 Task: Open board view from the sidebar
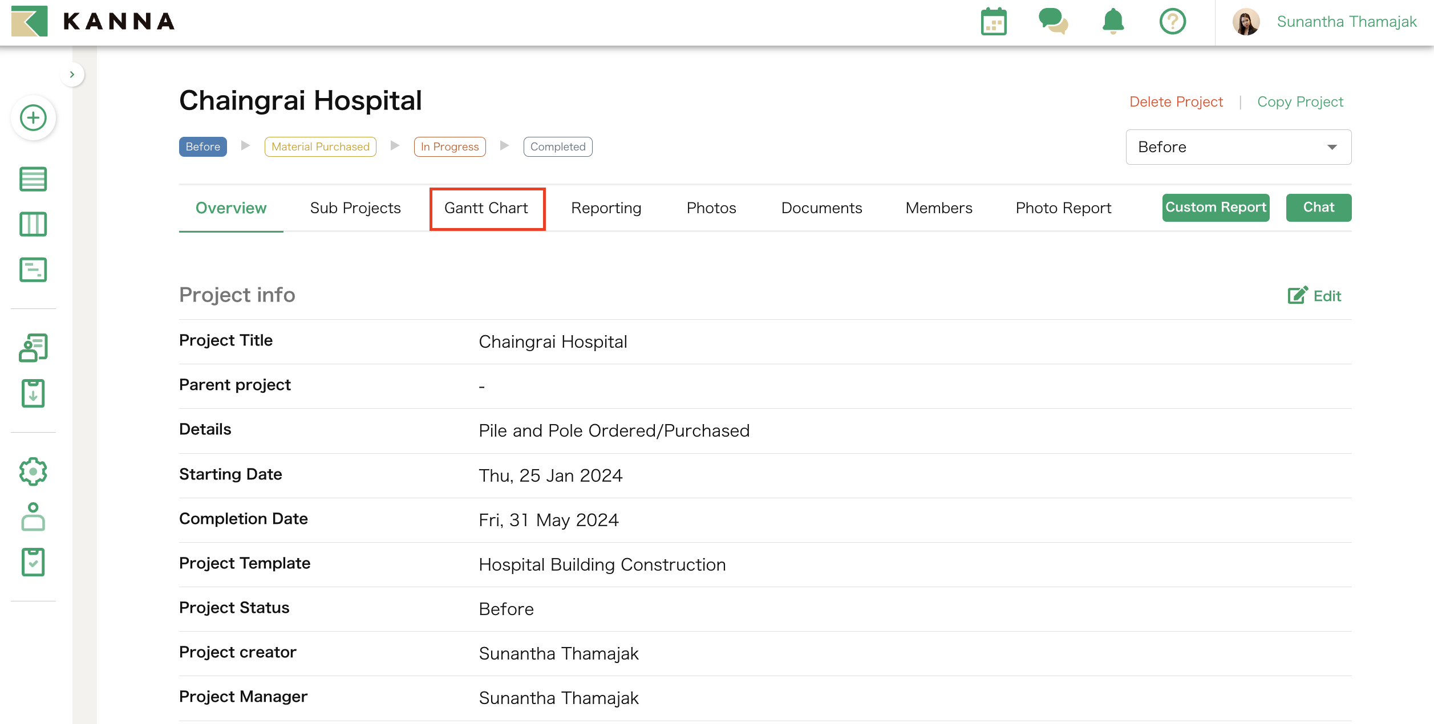tap(33, 224)
